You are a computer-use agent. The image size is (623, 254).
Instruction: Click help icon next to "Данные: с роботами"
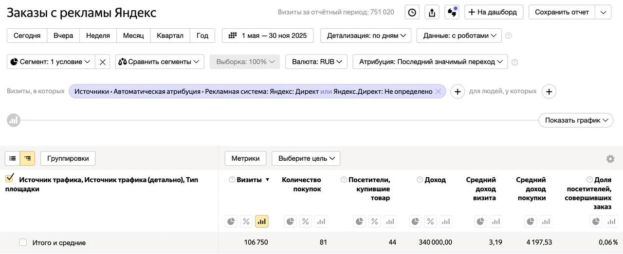pos(509,35)
